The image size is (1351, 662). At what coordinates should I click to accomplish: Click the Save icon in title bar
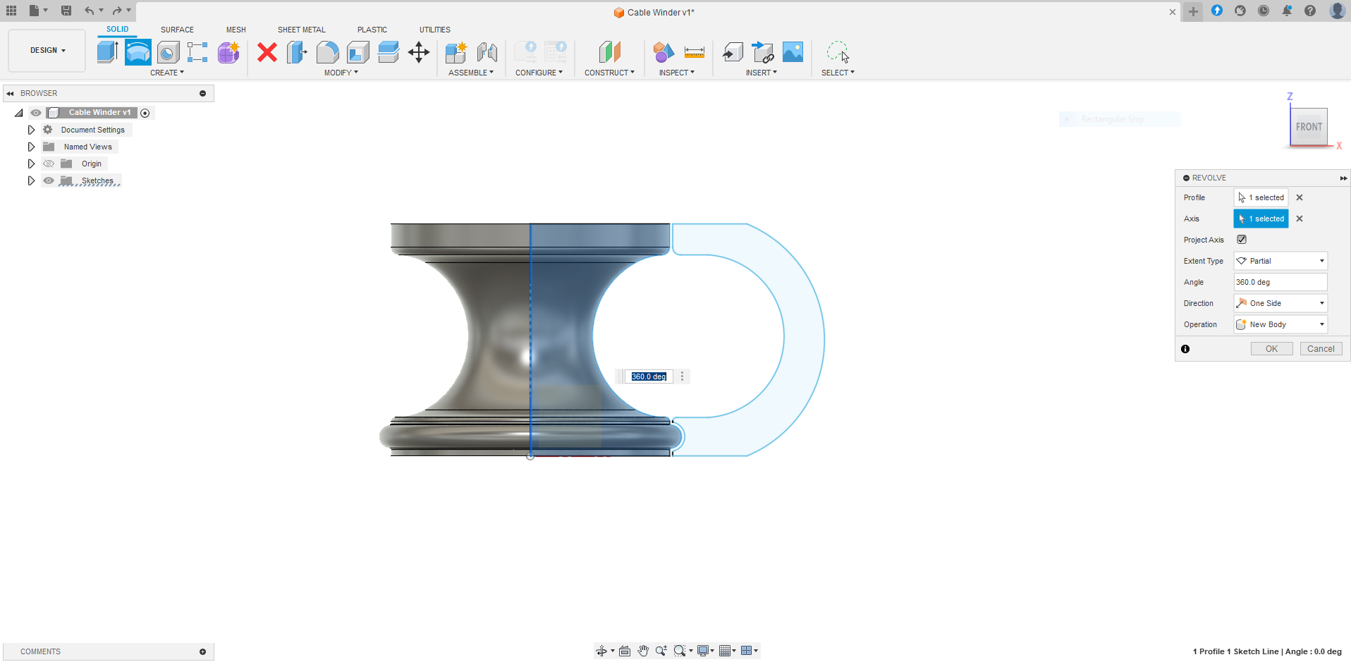[66, 11]
